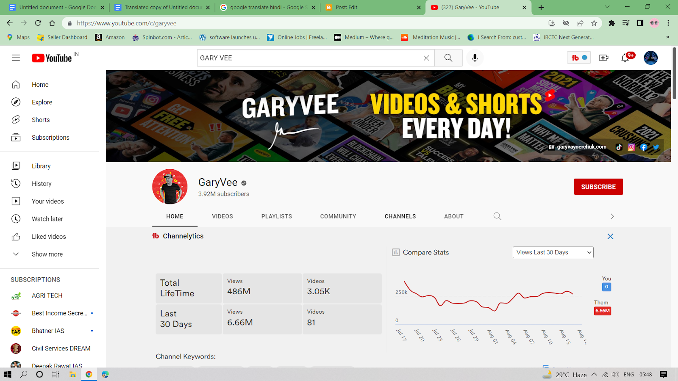Image resolution: width=678 pixels, height=381 pixels.
Task: Start voice search with the microphone
Action: coord(475,58)
